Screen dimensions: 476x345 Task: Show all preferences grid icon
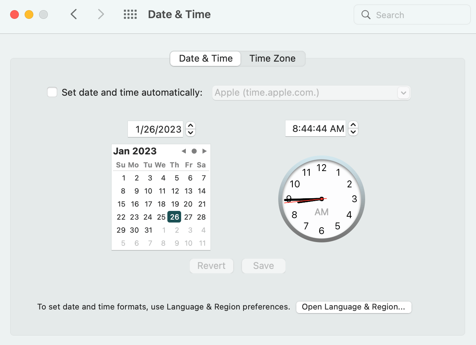[130, 14]
